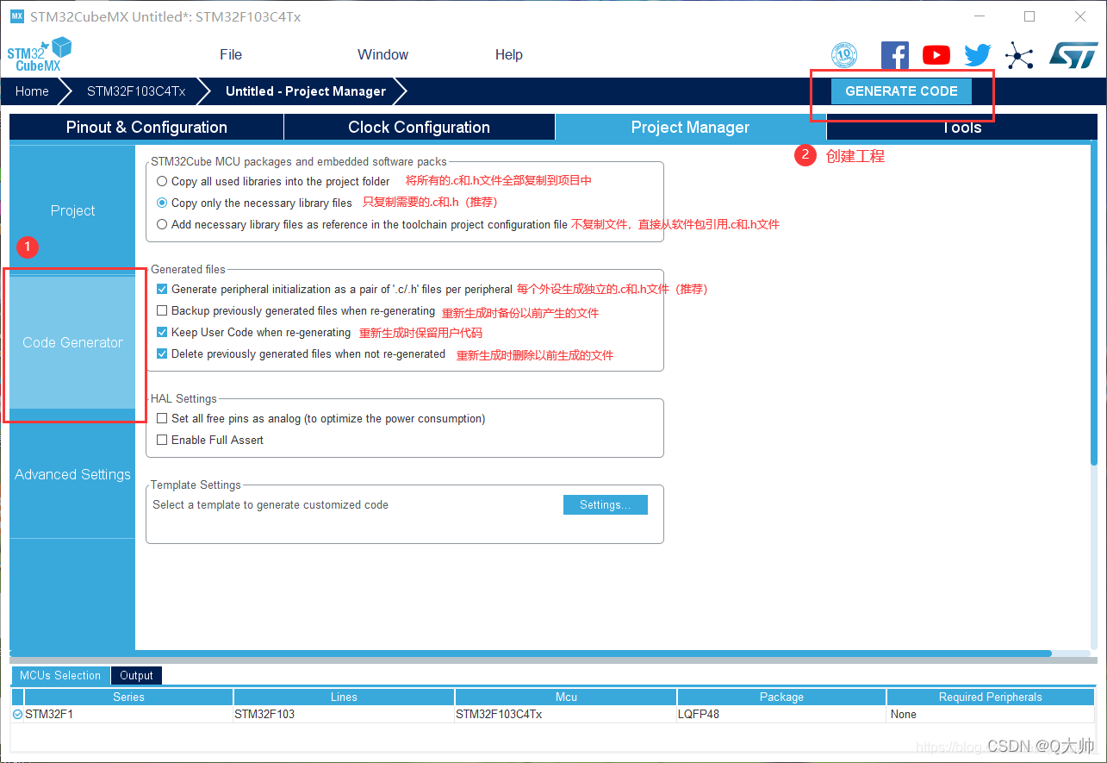Select Copy all used libraries into project folder
Viewport: 1107px width, 763px height.
coord(162,181)
